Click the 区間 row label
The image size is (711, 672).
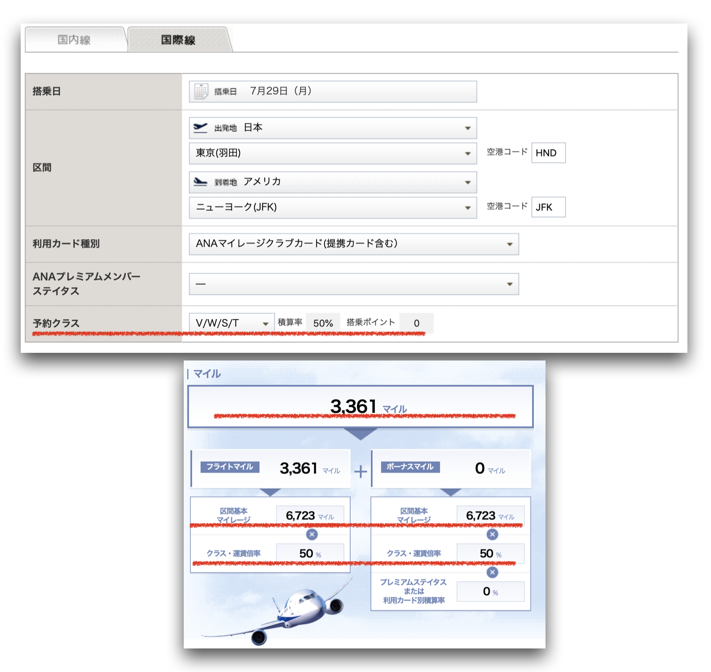[x=42, y=168]
